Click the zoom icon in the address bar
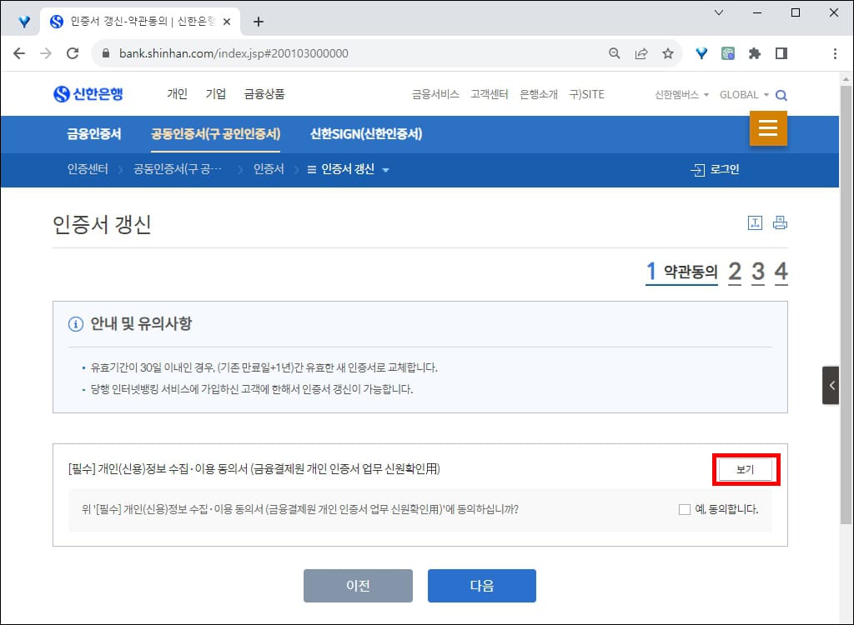 [x=614, y=52]
